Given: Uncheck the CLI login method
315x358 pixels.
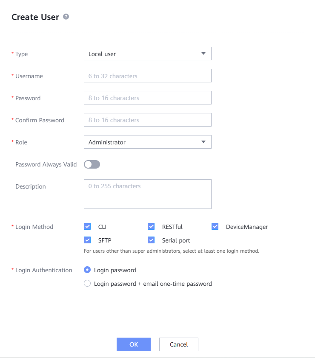Looking at the screenshot, I should point(88,227).
